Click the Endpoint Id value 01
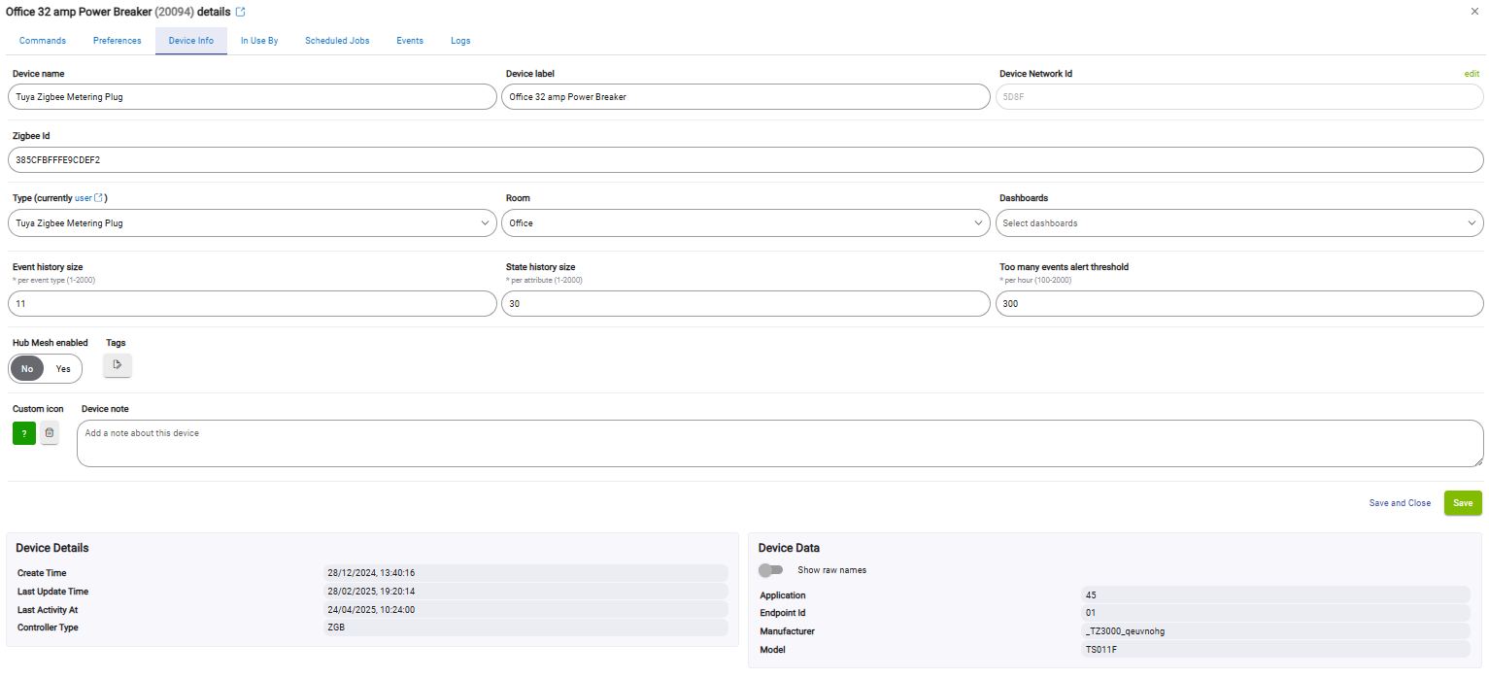 (1275, 613)
